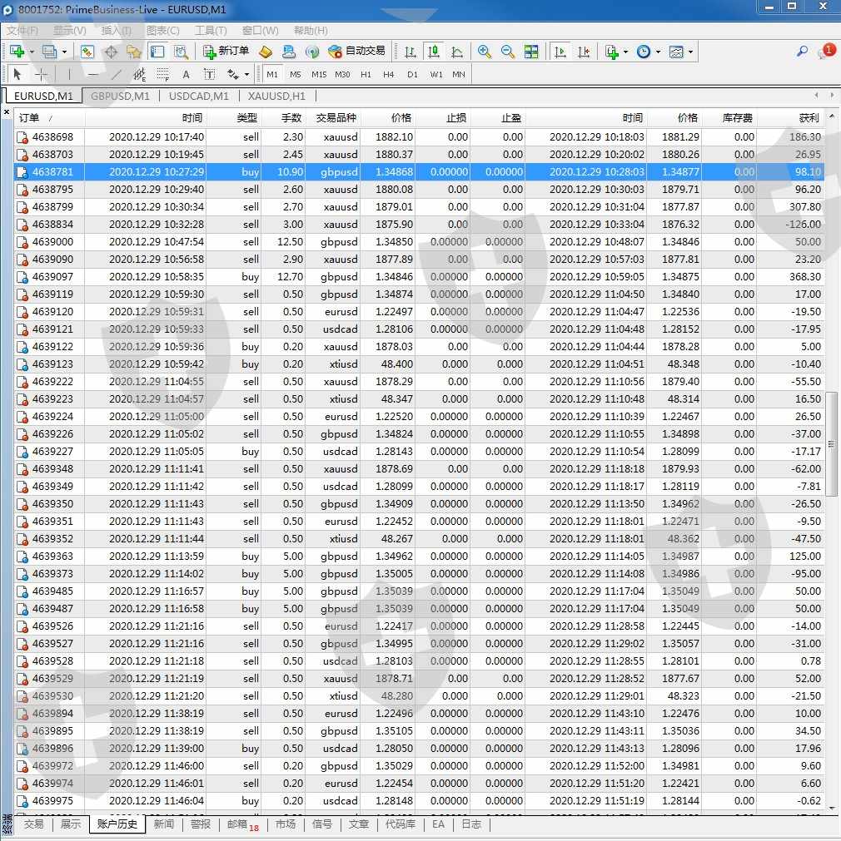Image resolution: width=841 pixels, height=841 pixels.
Task: Enable the H1 timeframe button
Action: point(366,74)
